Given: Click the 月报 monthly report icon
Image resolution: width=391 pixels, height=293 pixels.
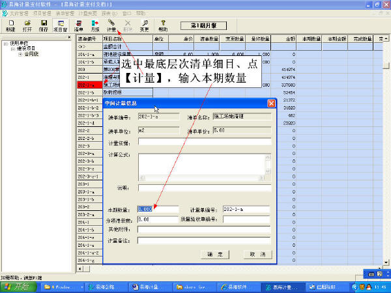Looking at the screenshot, I should tap(95, 25).
